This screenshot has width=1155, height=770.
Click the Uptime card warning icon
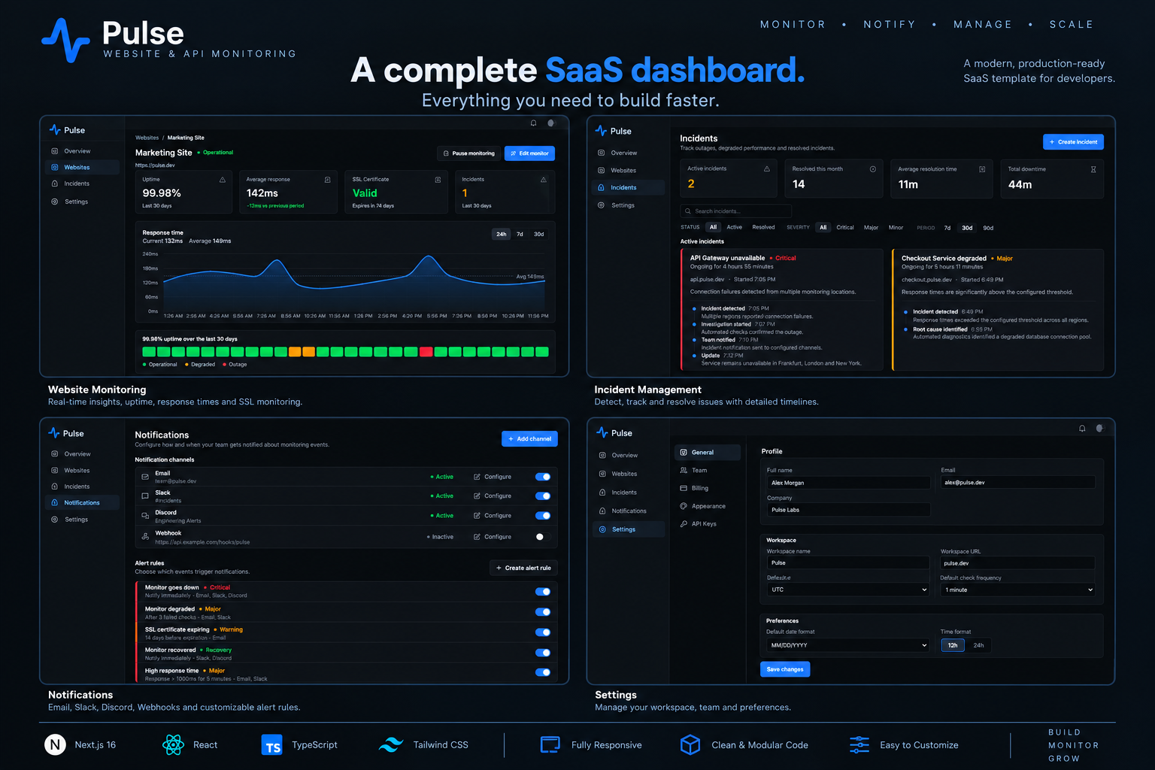tap(223, 180)
